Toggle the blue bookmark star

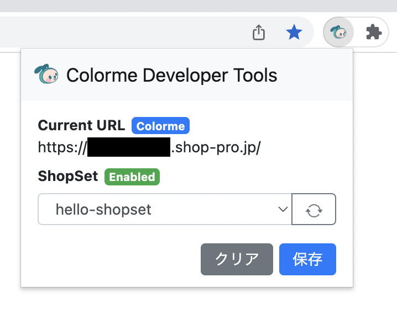[x=294, y=32]
